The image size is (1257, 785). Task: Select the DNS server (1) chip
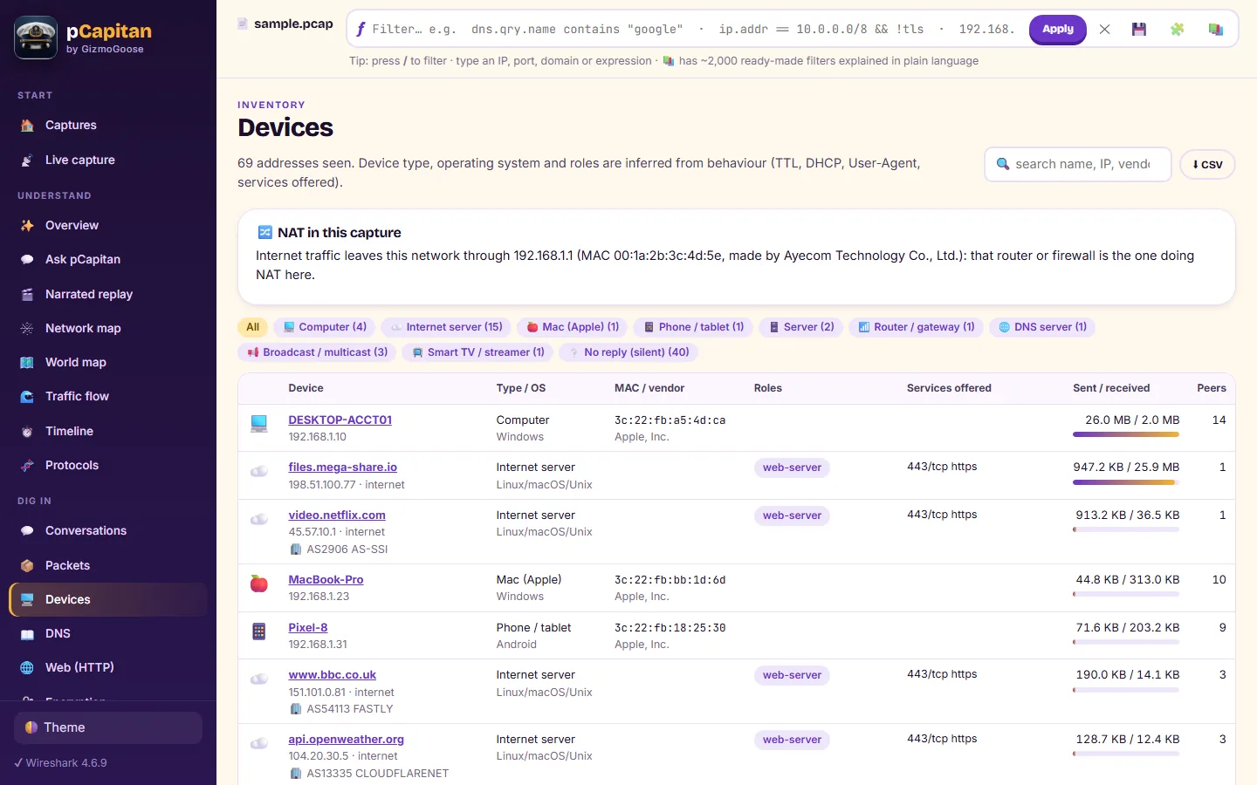coord(1042,328)
